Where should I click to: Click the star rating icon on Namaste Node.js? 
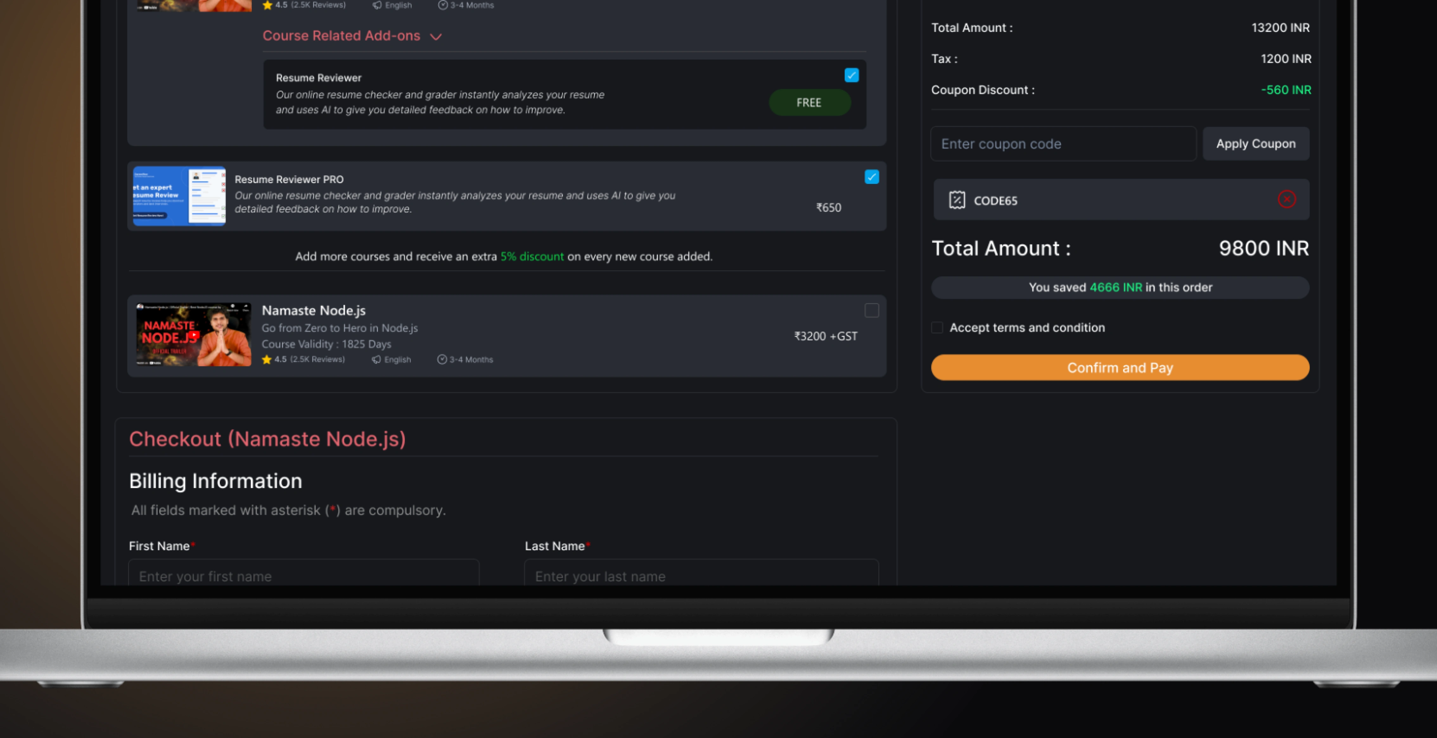[x=267, y=360]
